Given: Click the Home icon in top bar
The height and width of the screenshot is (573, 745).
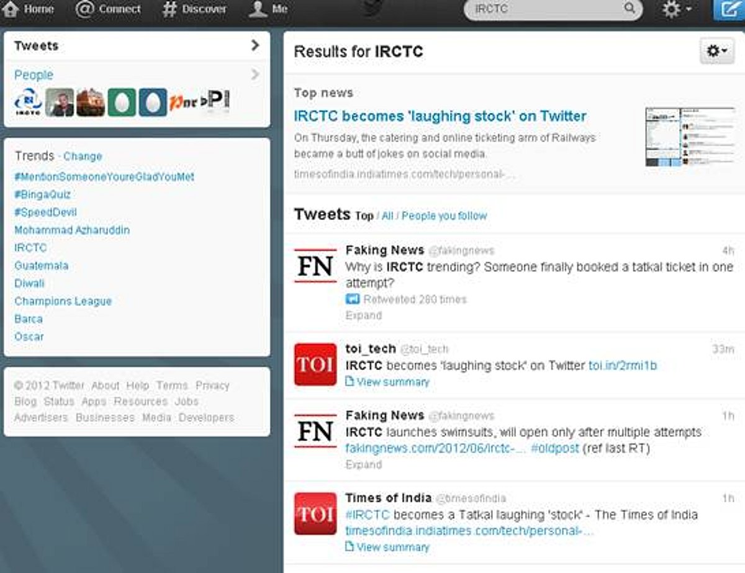Looking at the screenshot, I should tap(11, 9).
